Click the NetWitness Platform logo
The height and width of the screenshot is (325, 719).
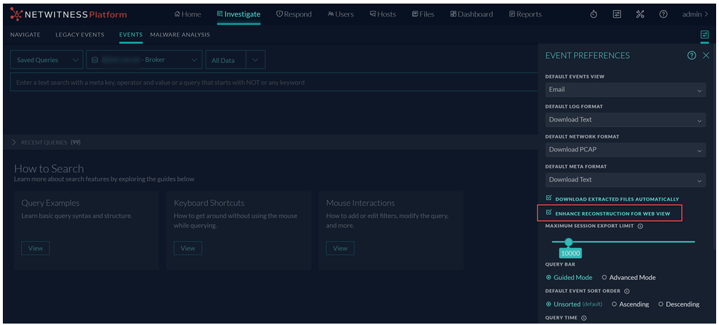69,15
